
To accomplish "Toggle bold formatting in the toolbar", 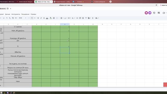I will point(38,18).
